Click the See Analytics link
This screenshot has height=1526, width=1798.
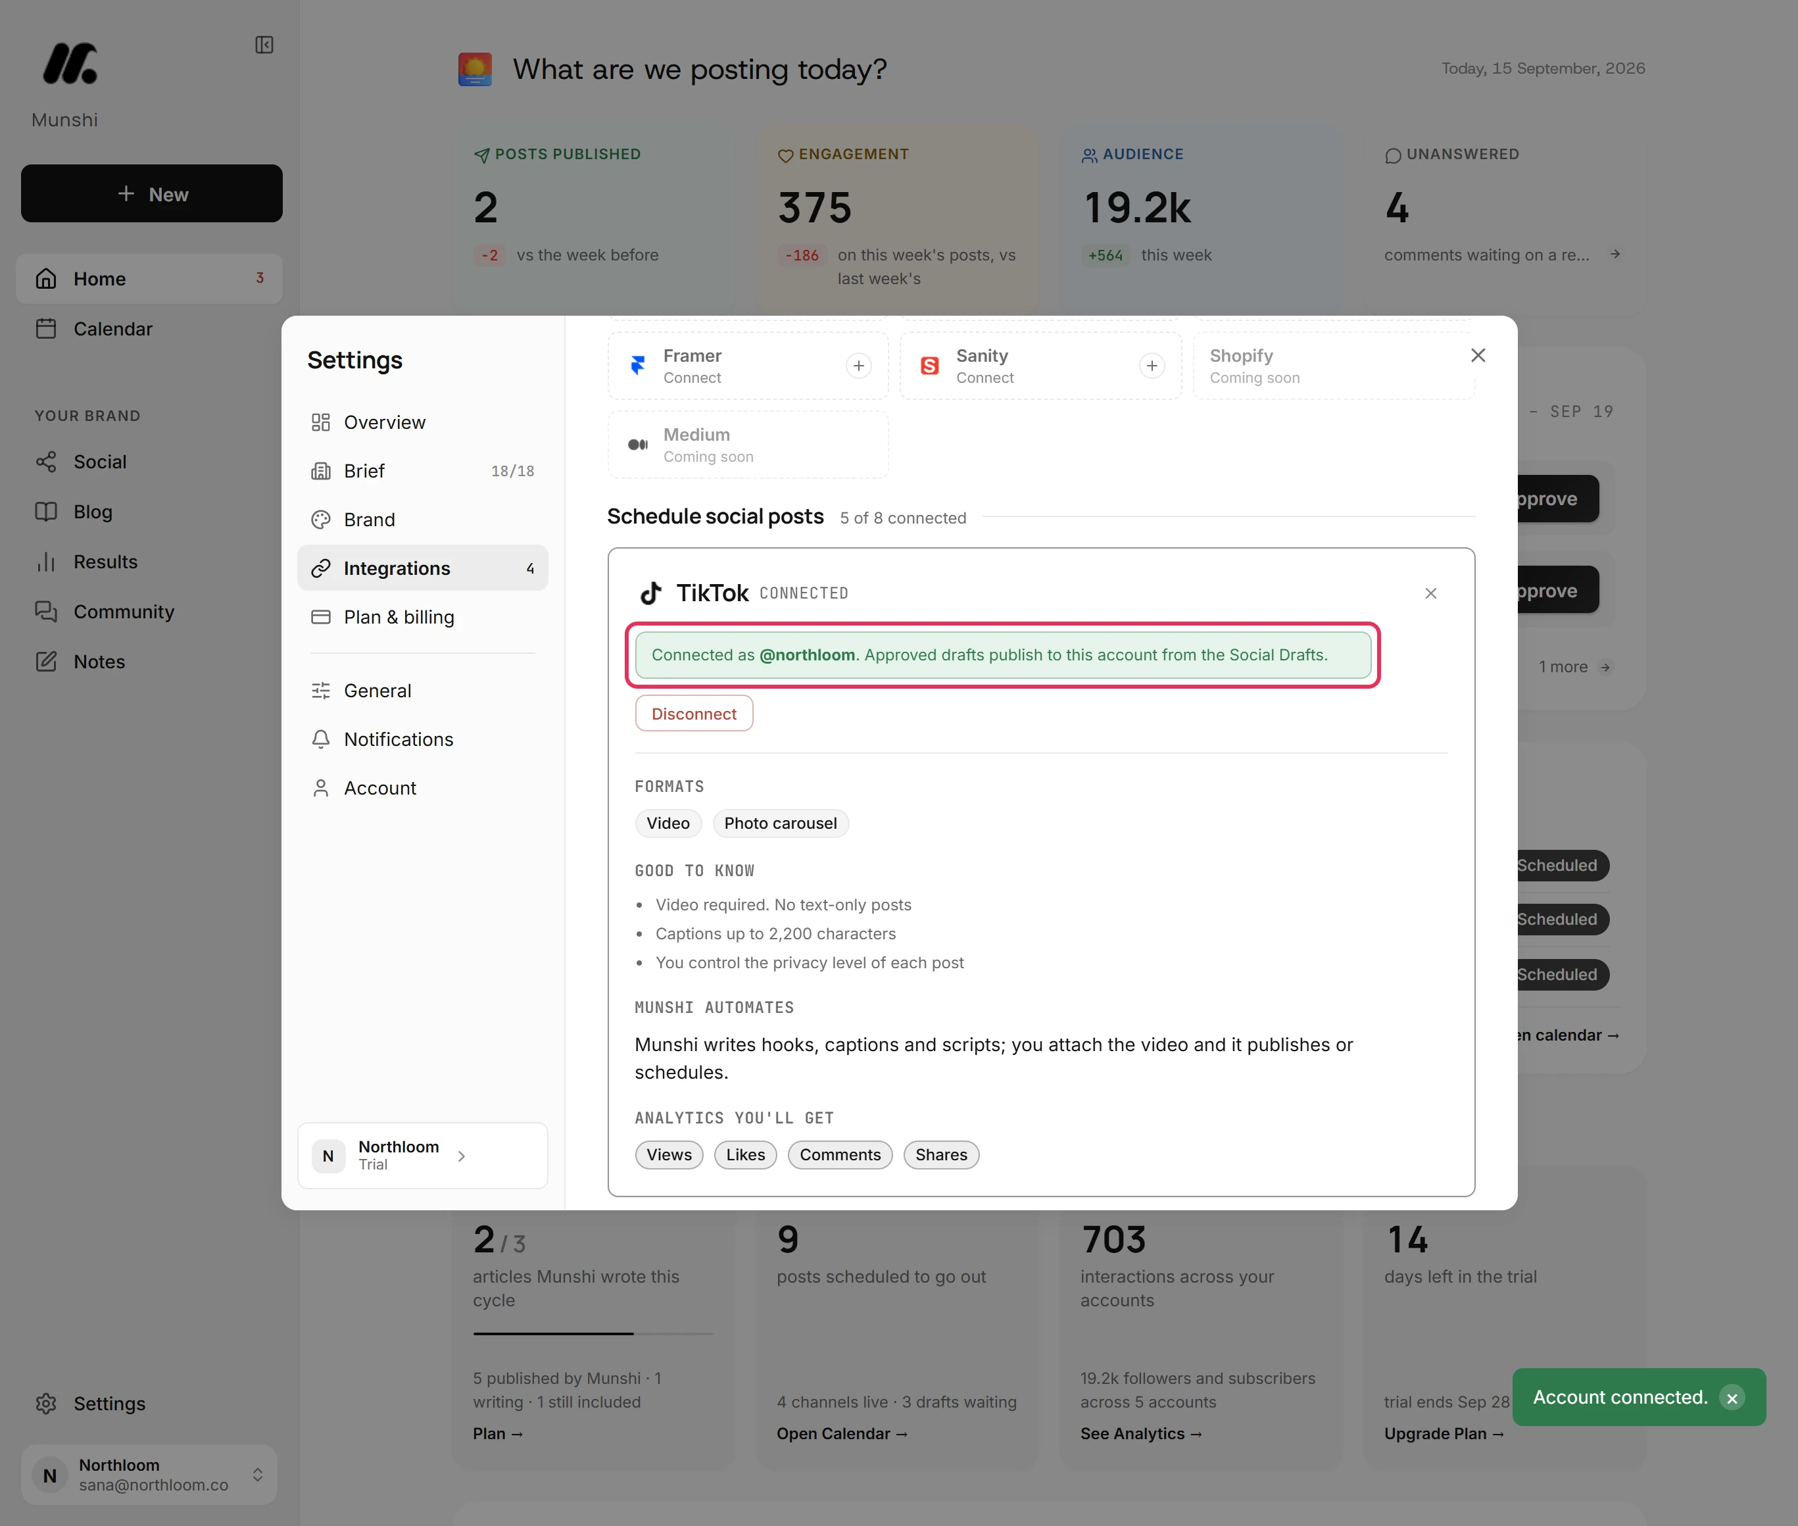click(x=1141, y=1433)
